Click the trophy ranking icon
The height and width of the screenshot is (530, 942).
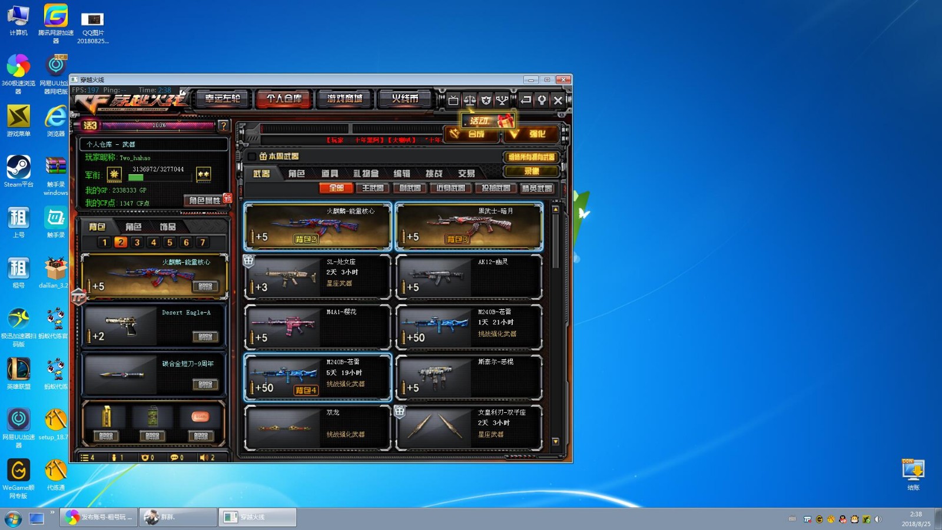click(502, 100)
